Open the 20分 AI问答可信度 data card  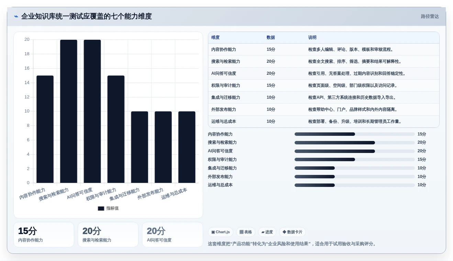pos(173,235)
